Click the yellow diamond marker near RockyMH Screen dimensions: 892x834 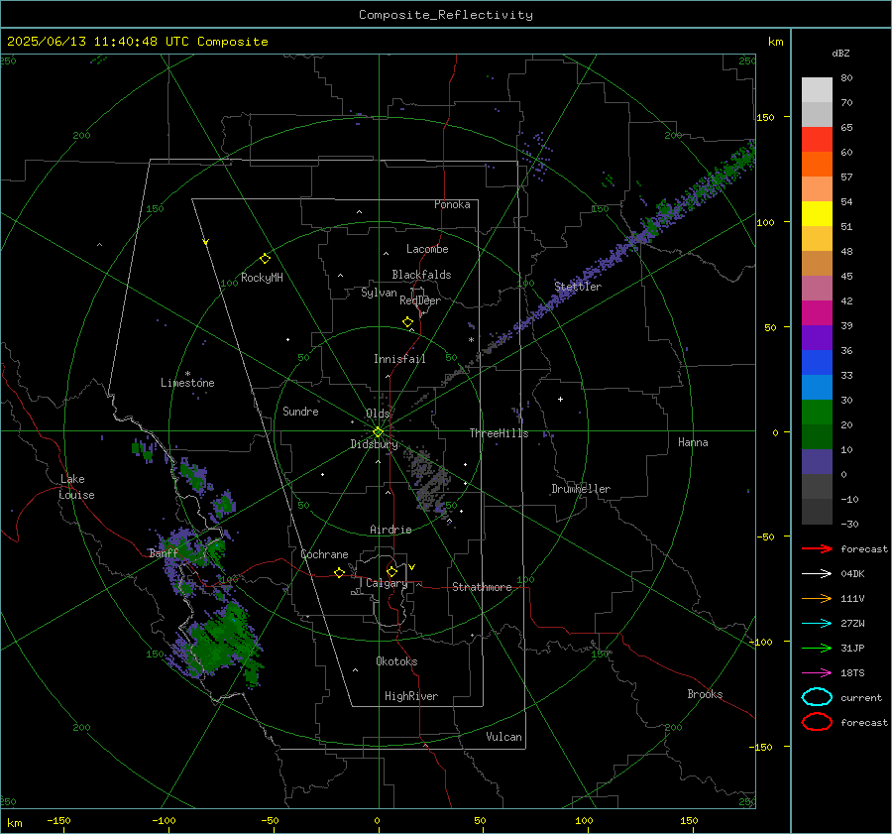(x=265, y=259)
